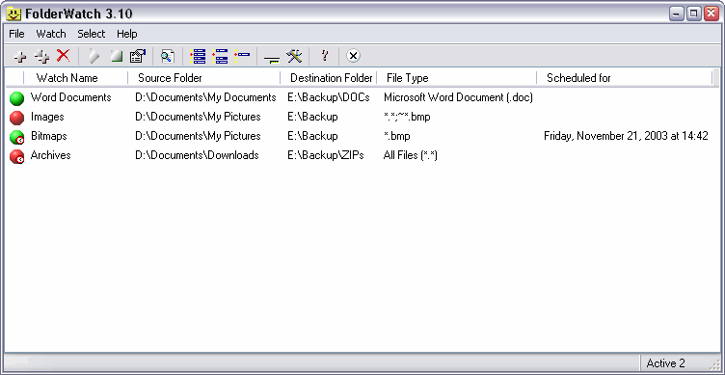The image size is (725, 375).
Task: Click the red status ball for Images
Action: click(x=16, y=118)
